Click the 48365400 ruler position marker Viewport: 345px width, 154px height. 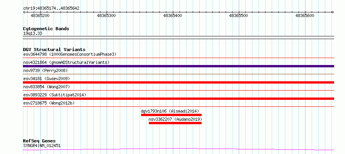[173, 15]
